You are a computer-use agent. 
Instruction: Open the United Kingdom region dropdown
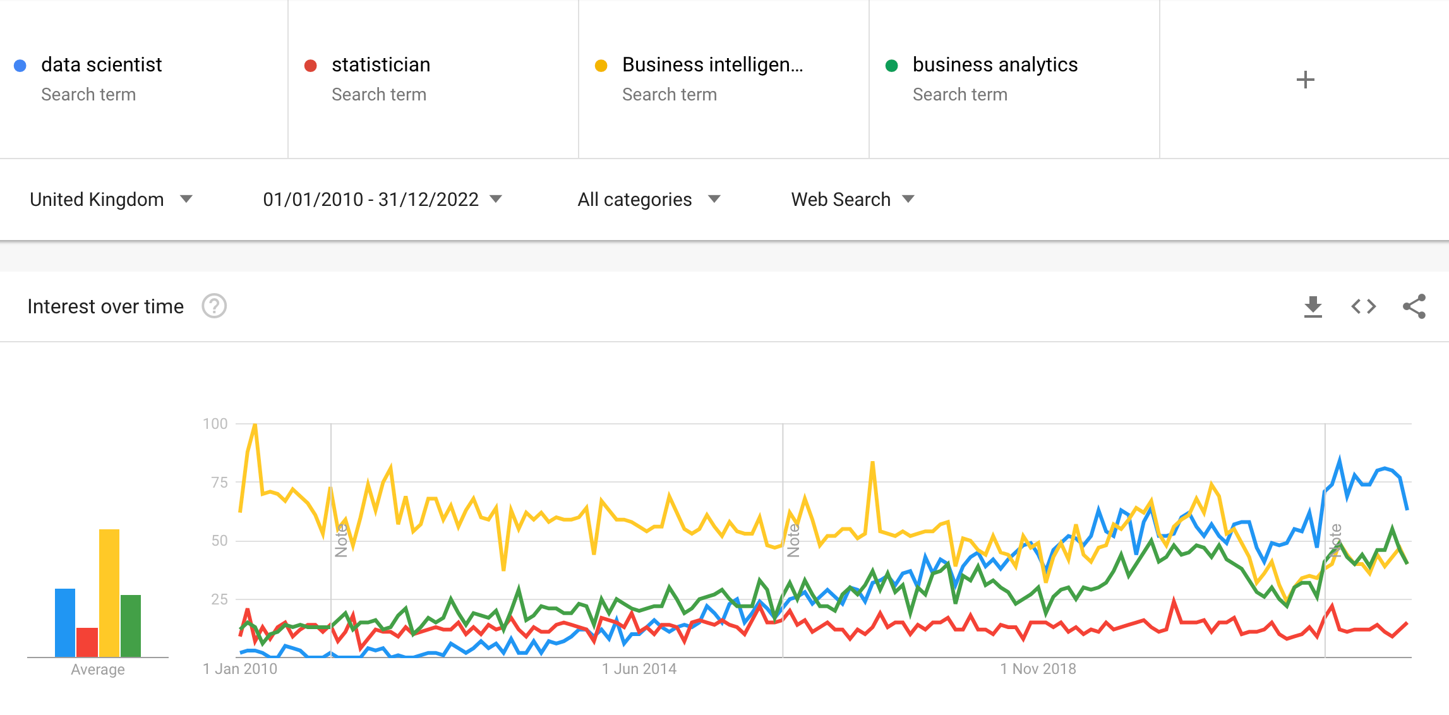[111, 200]
